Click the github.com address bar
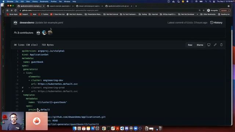Screen dimensions: 235x132 [x=108, y=11]
